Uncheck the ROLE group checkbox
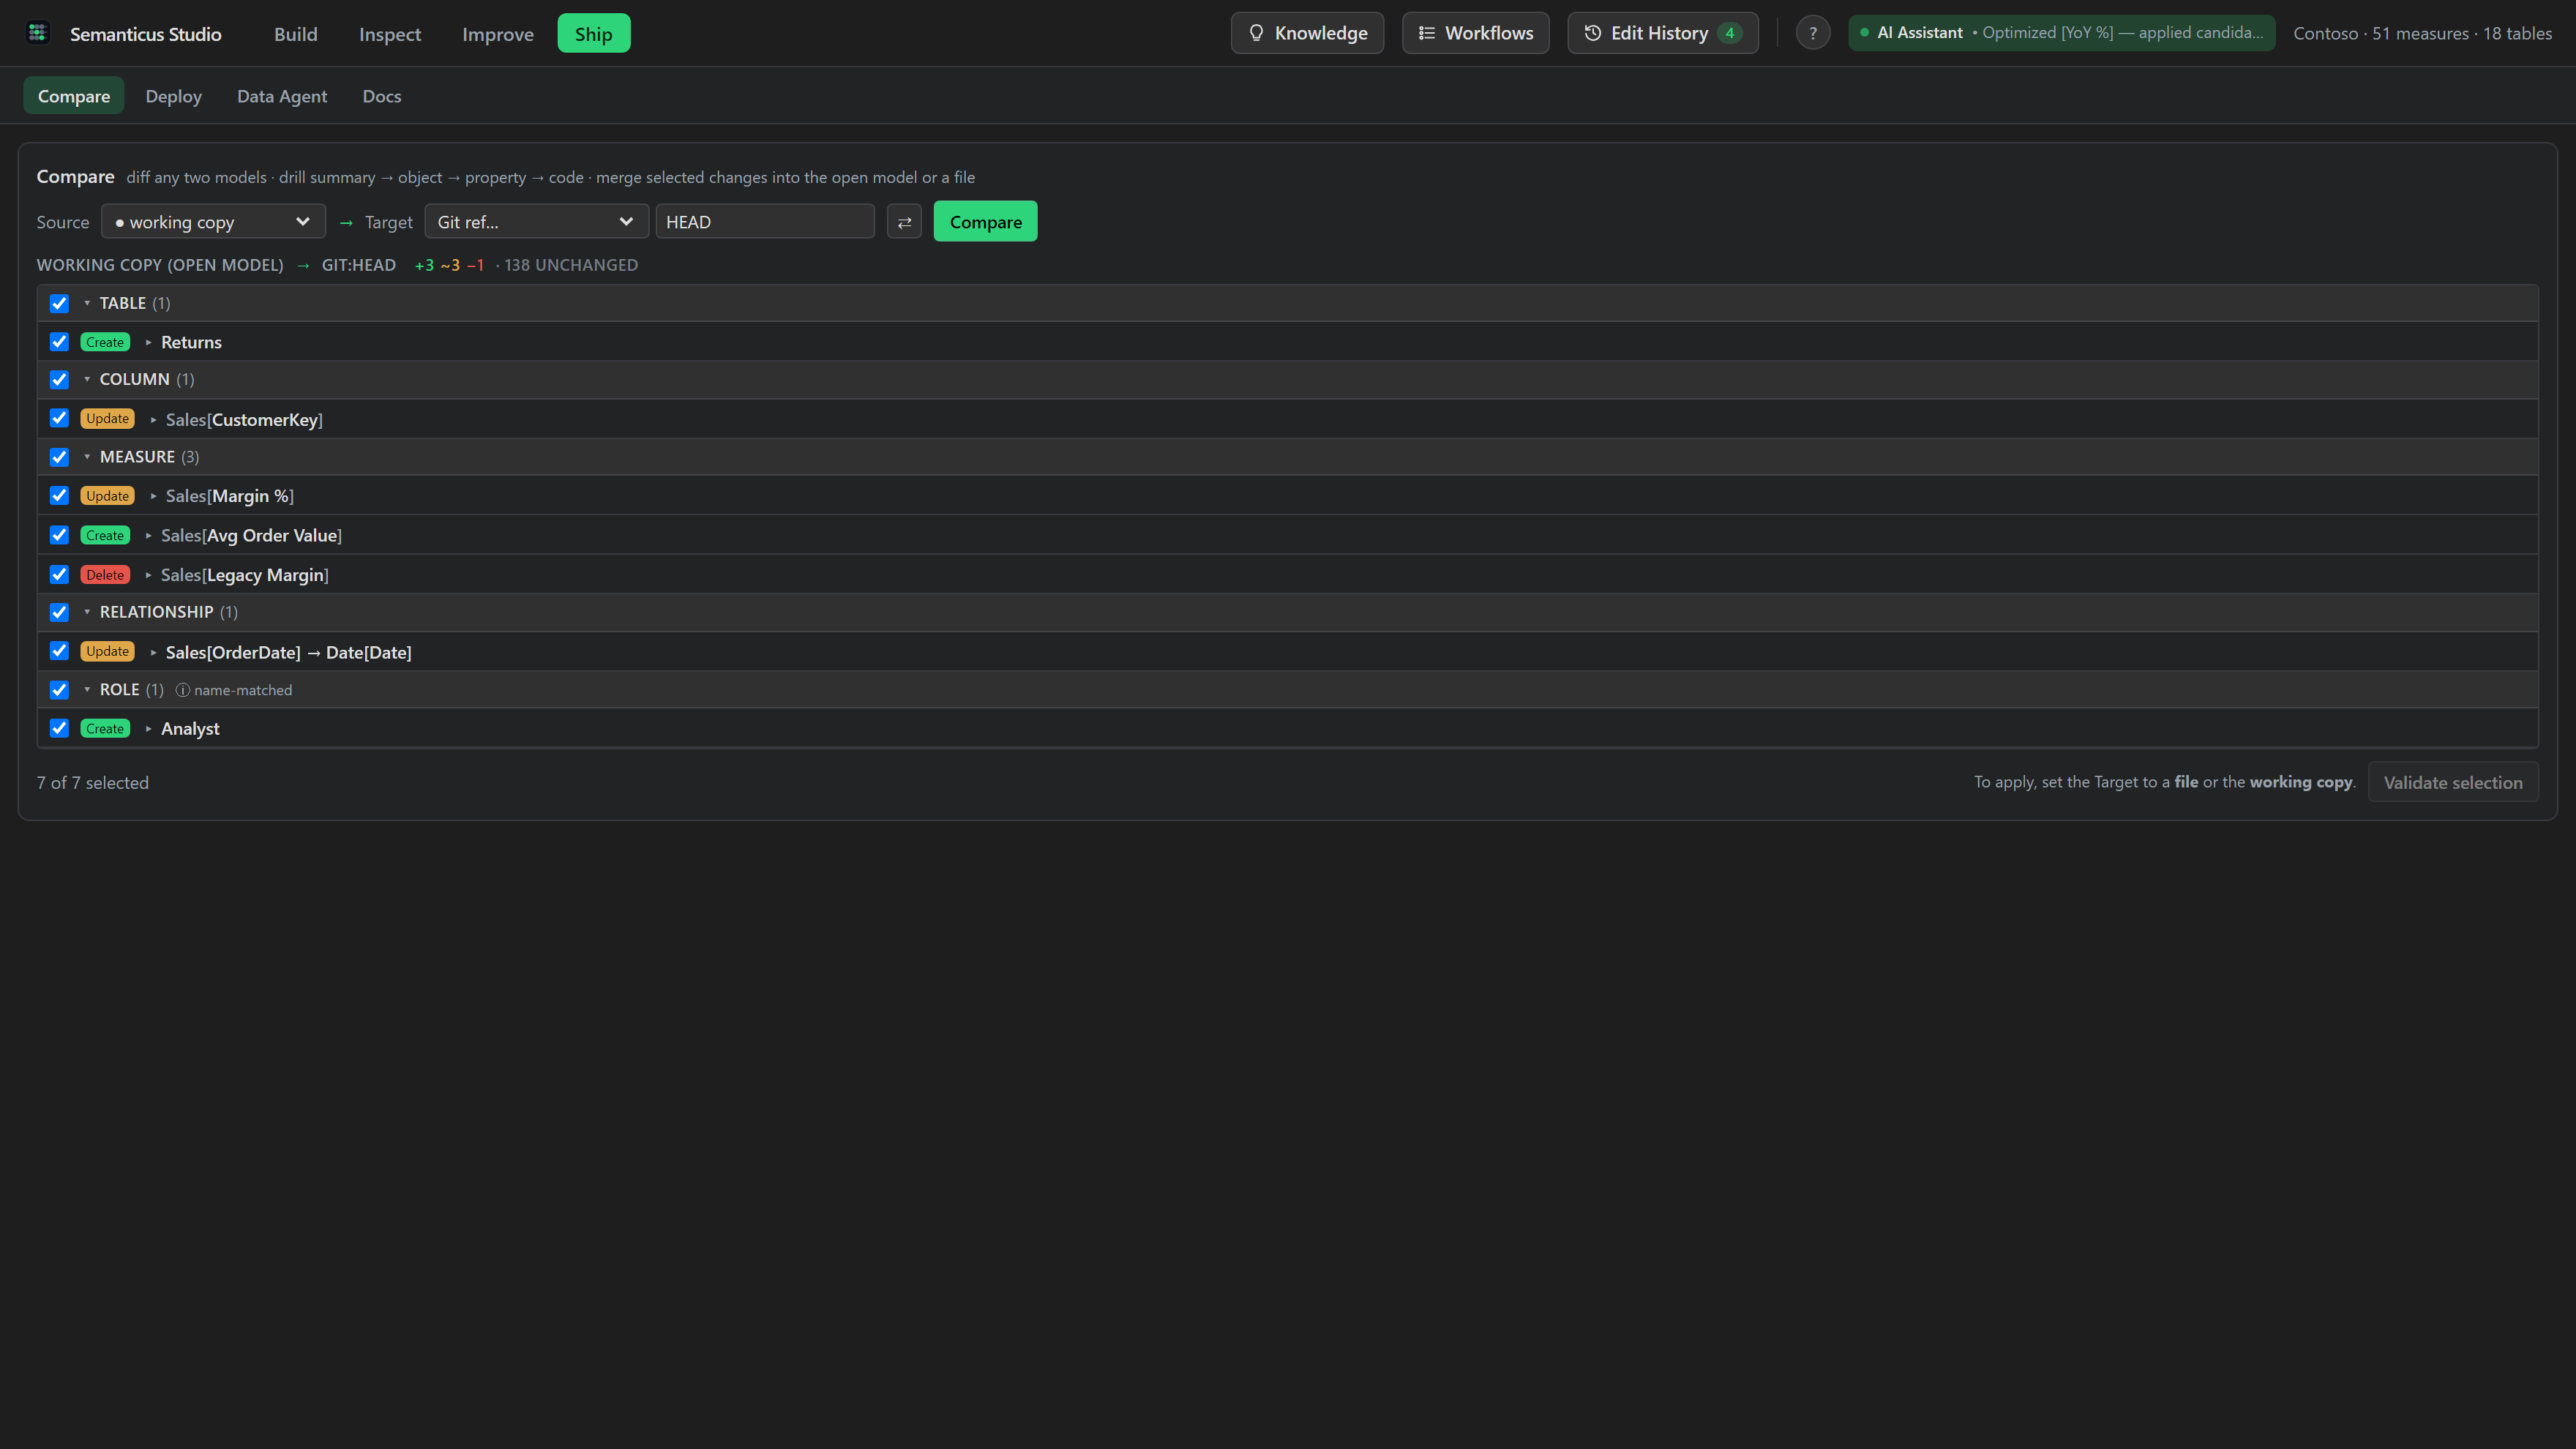 [x=59, y=690]
